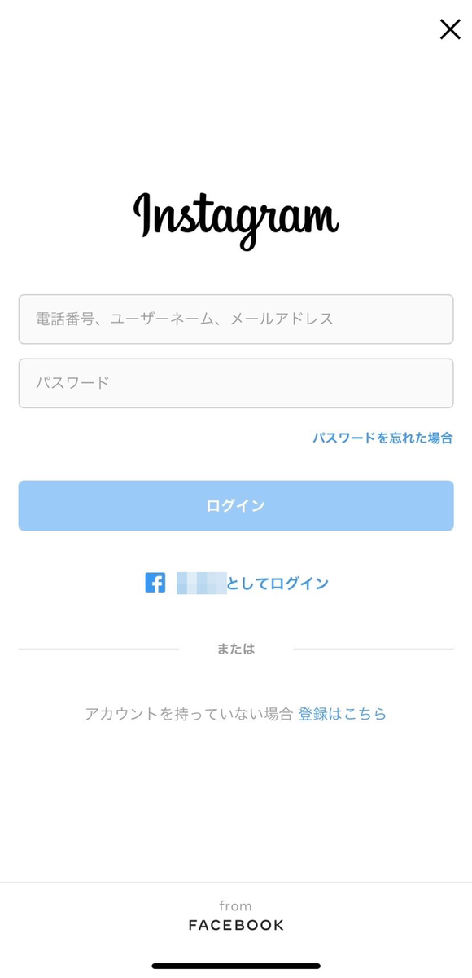The height and width of the screenshot is (978, 472).
Task: Click the 'from' label above FACEBOOK
Action: tap(236, 906)
